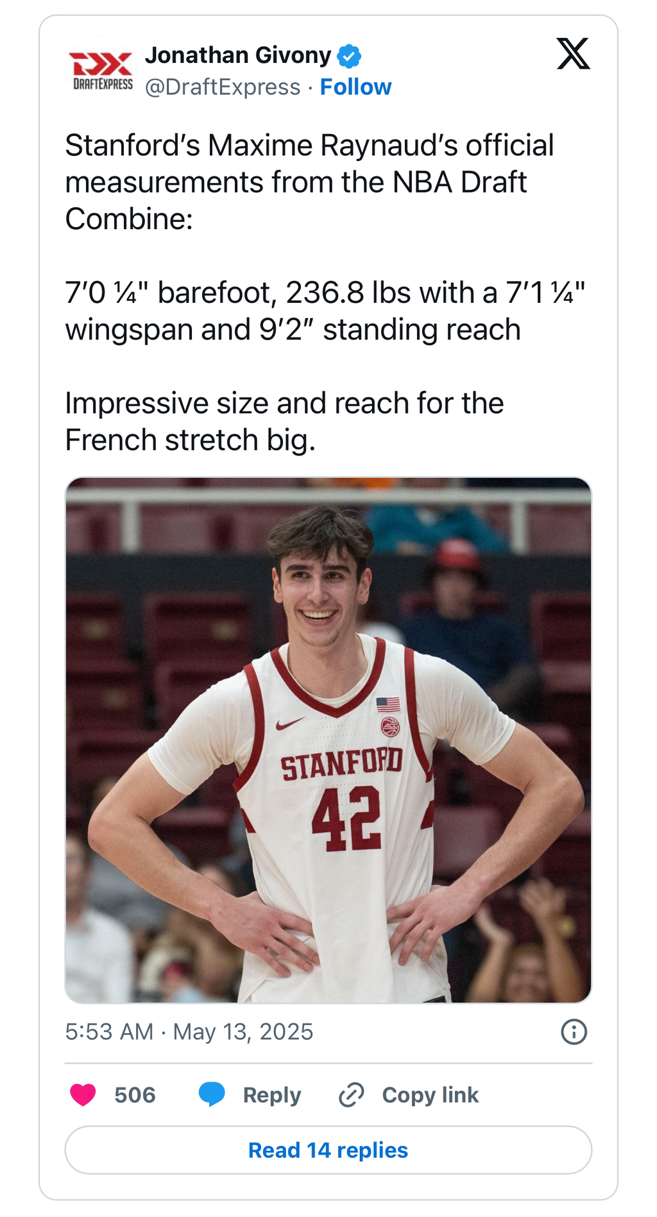Open Jonathan Givony's profile name
Image resolution: width=657 pixels, height=1217 pixels.
(237, 56)
